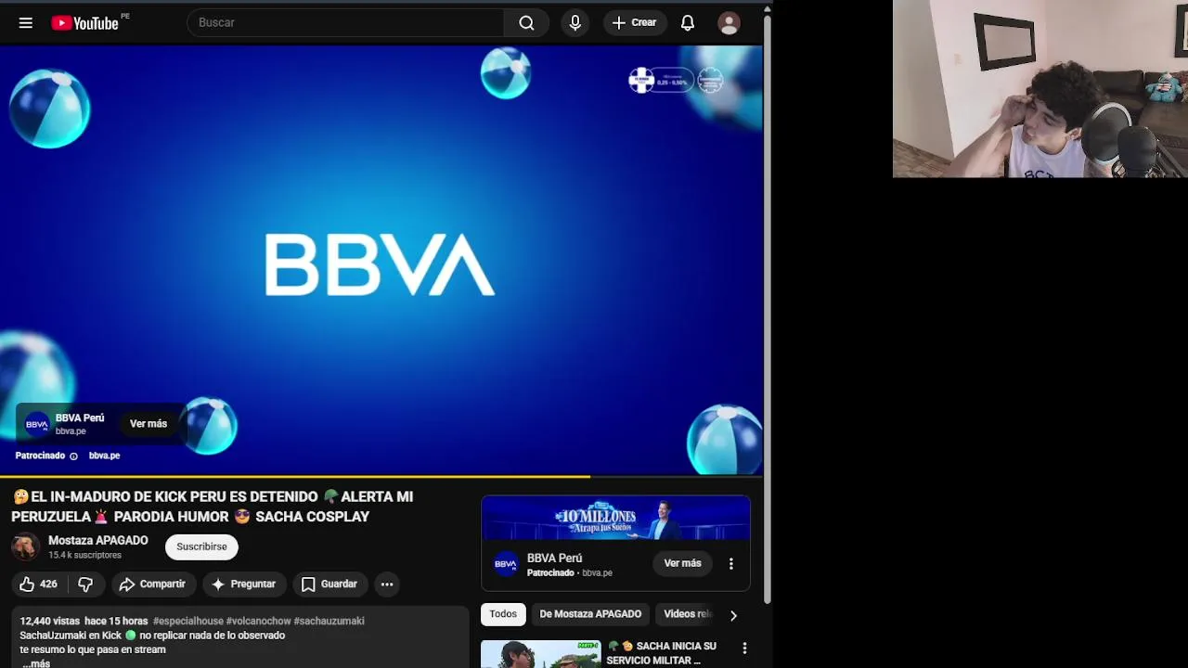
Task: Open the YouTube hamburger guide menu
Action: (x=26, y=23)
